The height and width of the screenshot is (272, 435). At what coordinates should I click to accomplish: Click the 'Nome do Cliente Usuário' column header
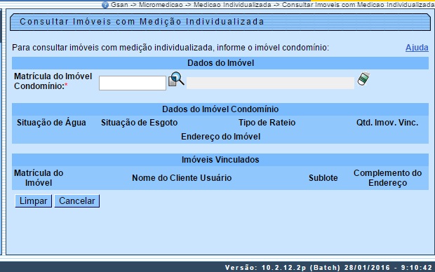[182, 178]
